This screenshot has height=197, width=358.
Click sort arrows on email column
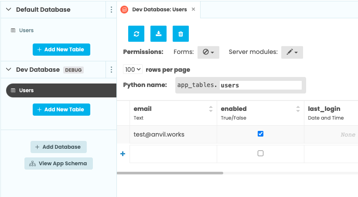pos(211,109)
